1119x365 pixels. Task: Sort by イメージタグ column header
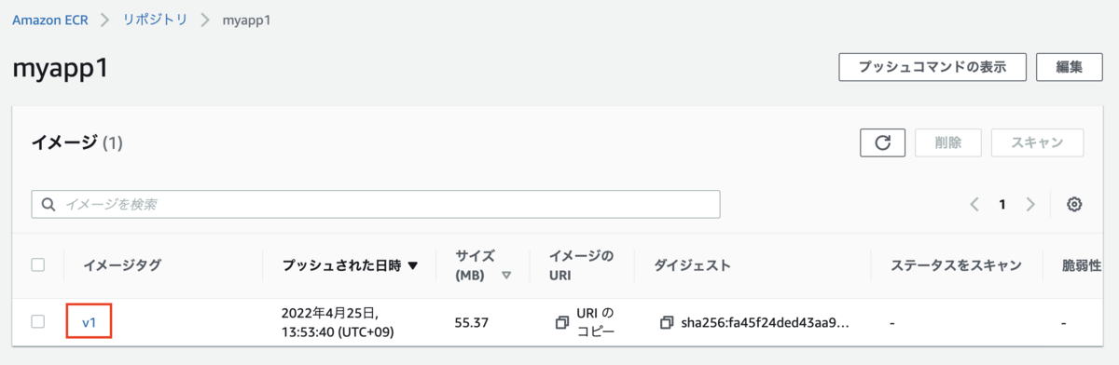(122, 265)
